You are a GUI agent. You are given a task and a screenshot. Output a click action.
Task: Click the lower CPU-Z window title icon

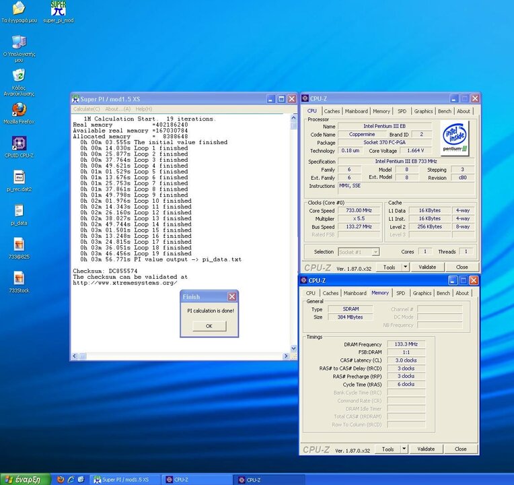pos(304,280)
